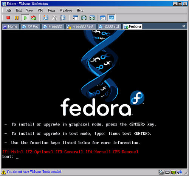Open the VM menu
This screenshot has width=189, height=176.
[x=40, y=10]
